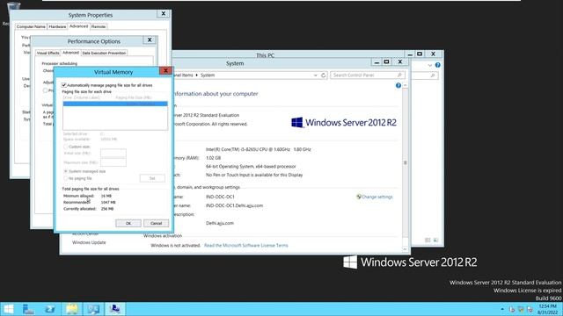Image resolution: width=563 pixels, height=316 pixels.
Task: Click Maximum size input field
Action: coord(113,162)
